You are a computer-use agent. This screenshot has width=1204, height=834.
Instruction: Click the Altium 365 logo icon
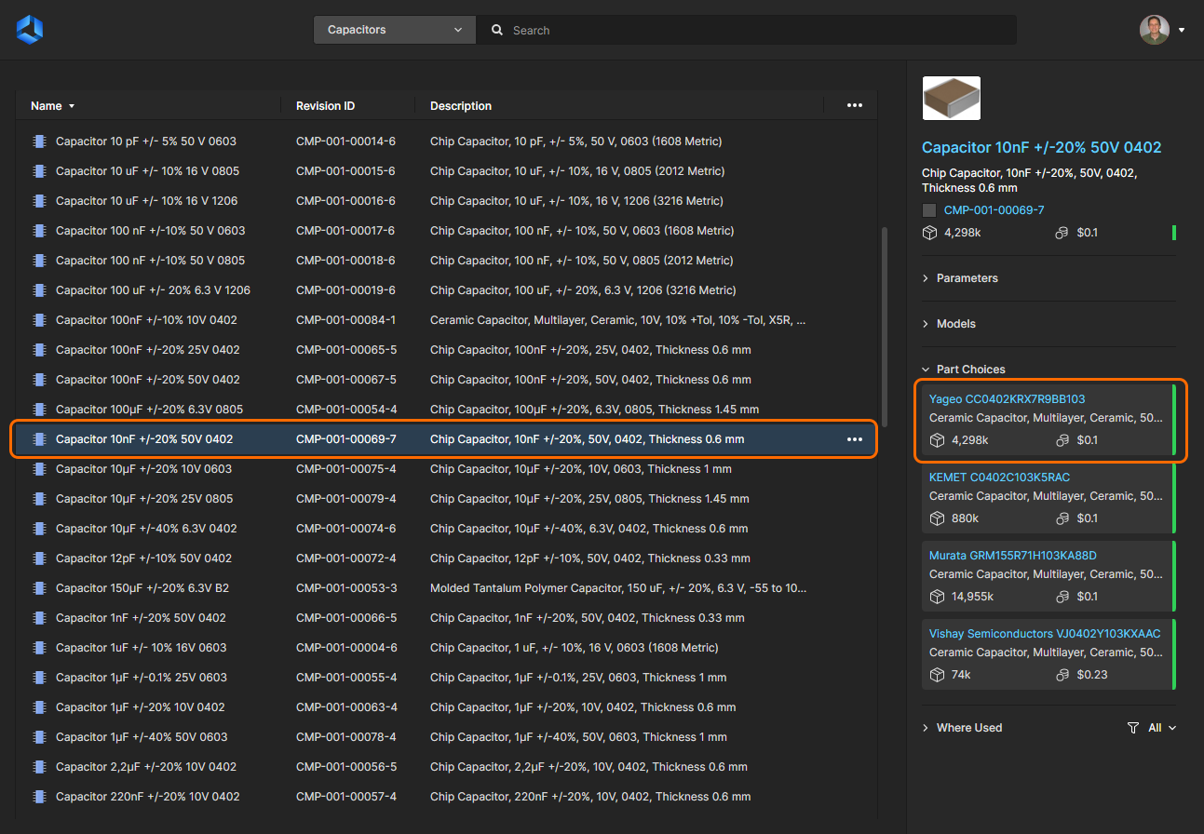point(30,30)
